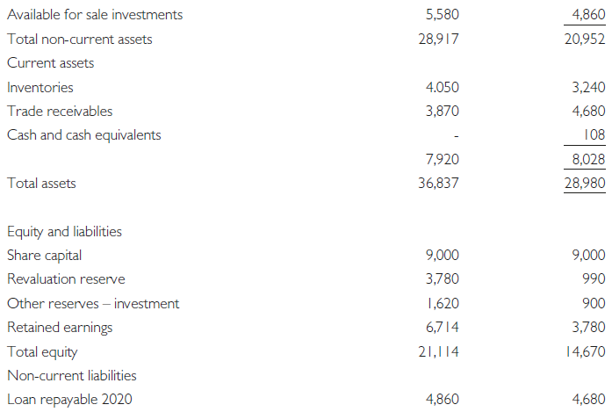Click the 'Total equity' row label
The width and height of the screenshot is (612, 412).
pyautogui.click(x=42, y=352)
